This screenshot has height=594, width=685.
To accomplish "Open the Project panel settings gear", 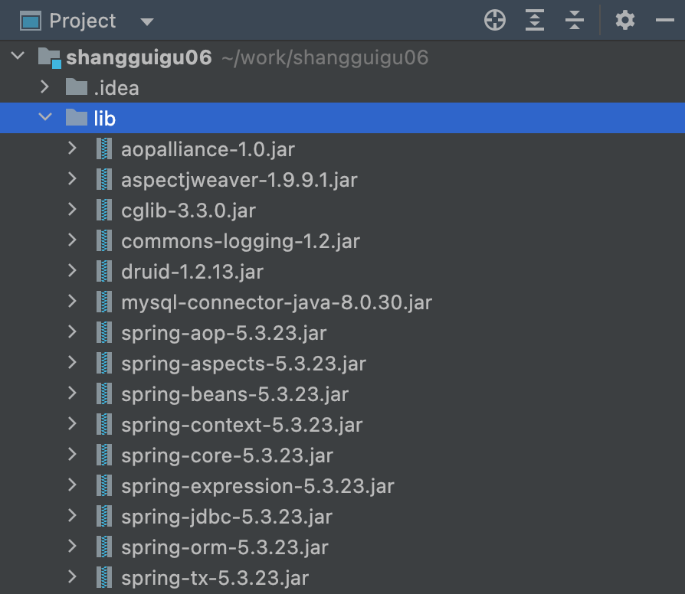I will [625, 21].
